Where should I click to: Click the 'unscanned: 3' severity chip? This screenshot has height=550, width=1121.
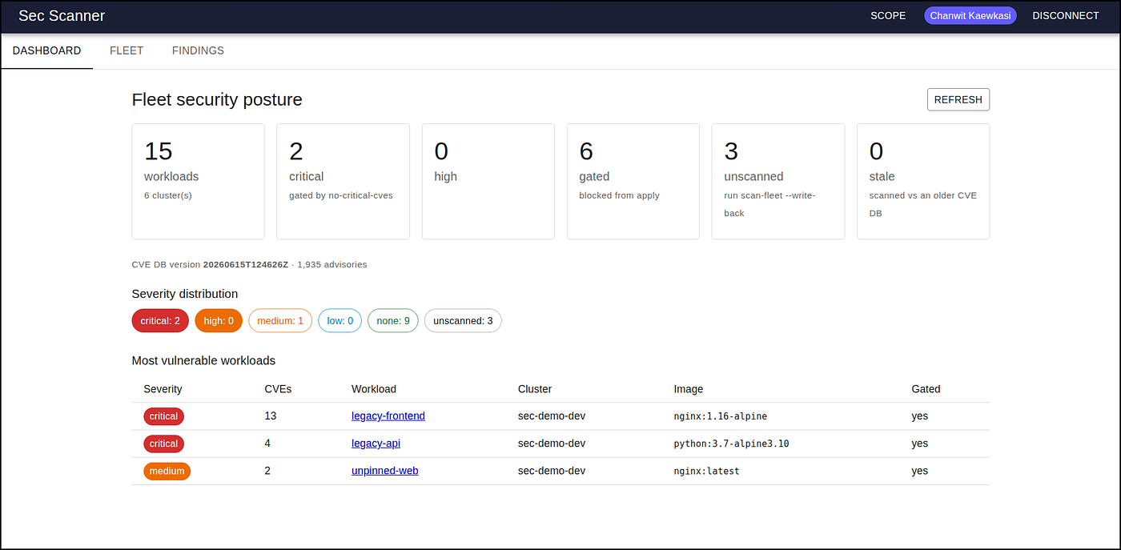463,321
